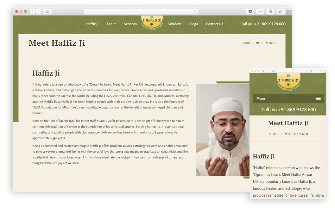Click the forward arrow in large browser window
The image size is (335, 210).
pyautogui.click(x=38, y=11)
